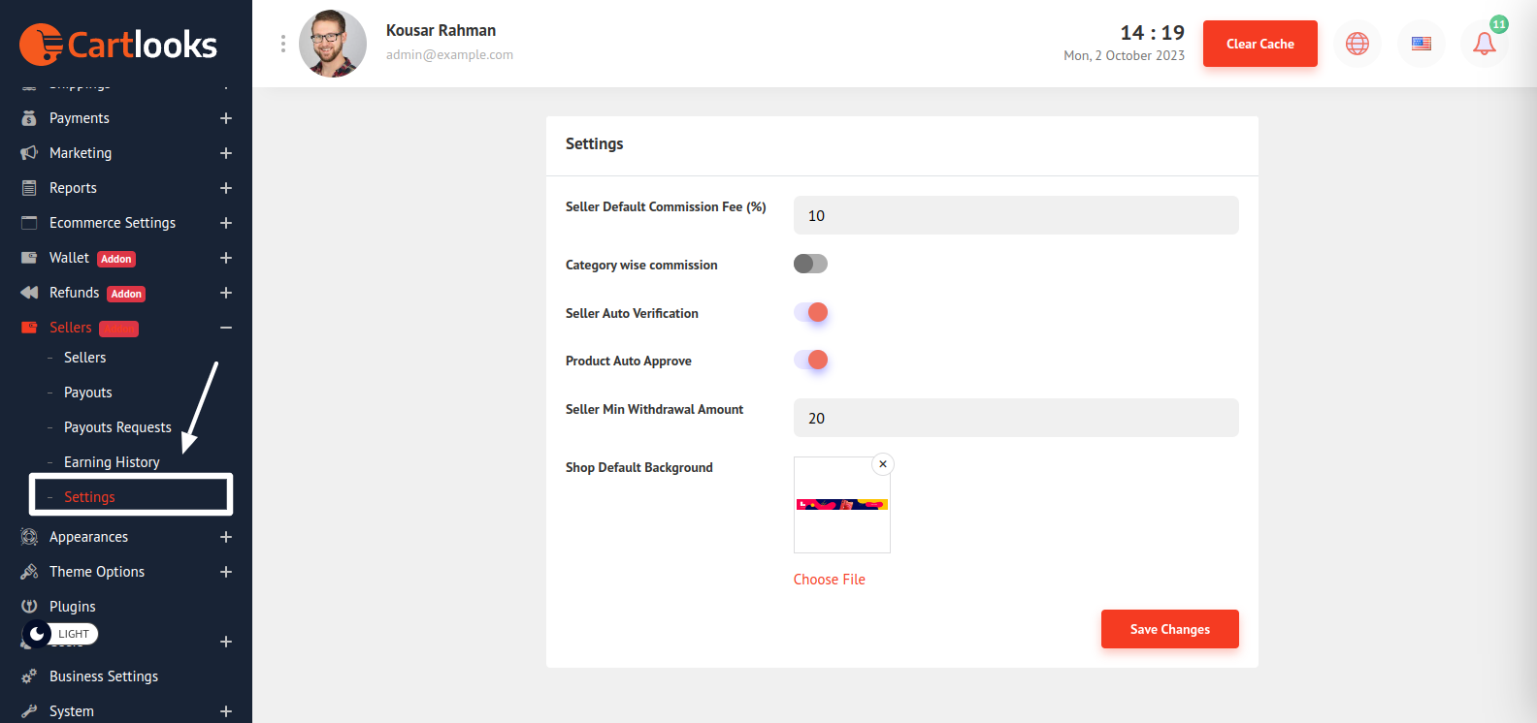This screenshot has height=723, width=1537.
Task: Select Earning History in the sidebar
Action: coord(112,462)
